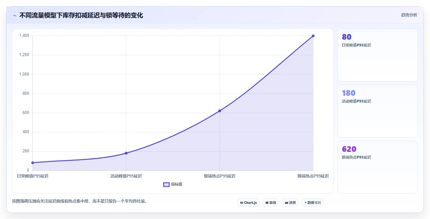The height and width of the screenshot is (219, 430).
Task: Click the data point for 活动峰值P95延迟
Action: pos(126,153)
